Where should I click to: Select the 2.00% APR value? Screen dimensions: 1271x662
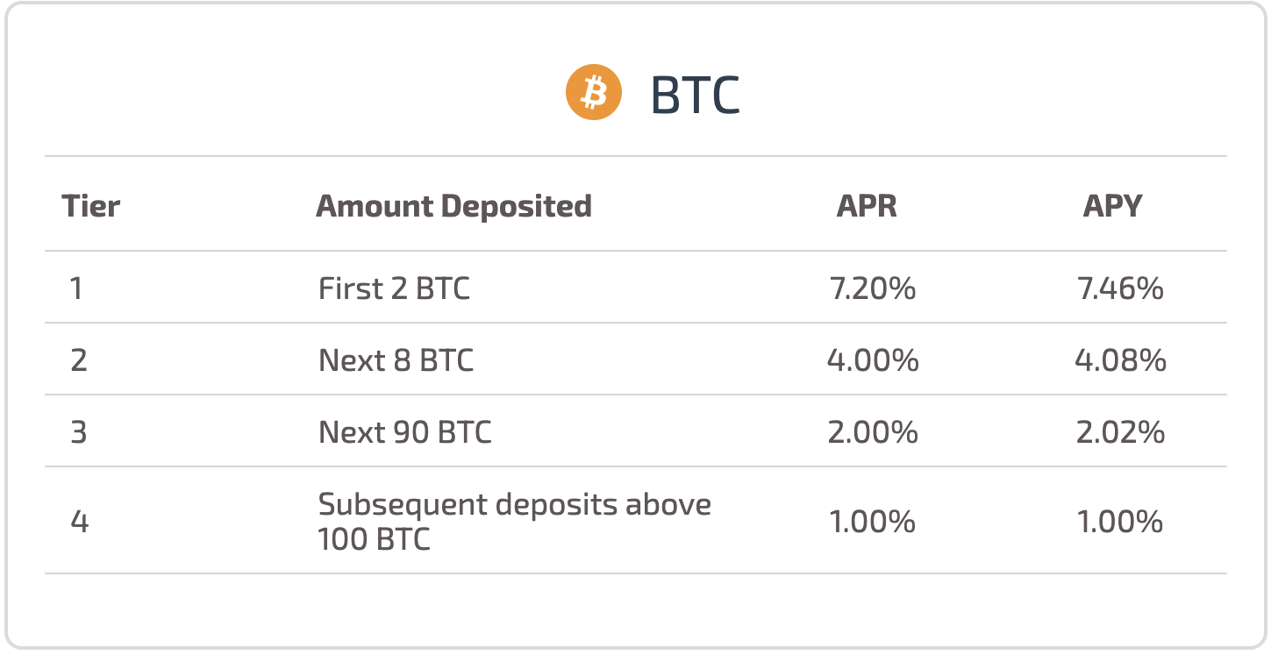tap(872, 432)
